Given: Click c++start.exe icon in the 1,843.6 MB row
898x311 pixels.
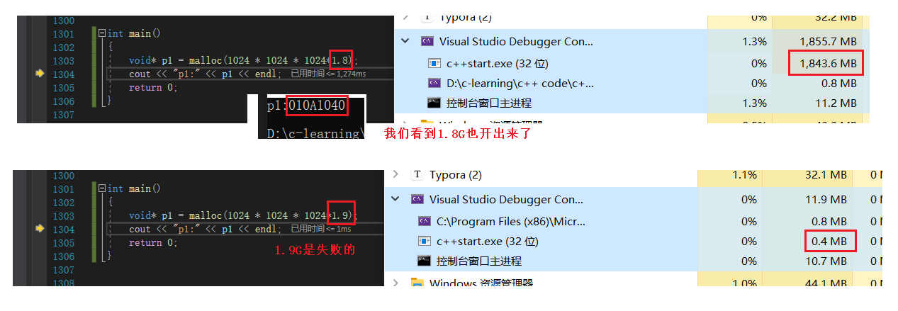Looking at the screenshot, I should coord(434,63).
